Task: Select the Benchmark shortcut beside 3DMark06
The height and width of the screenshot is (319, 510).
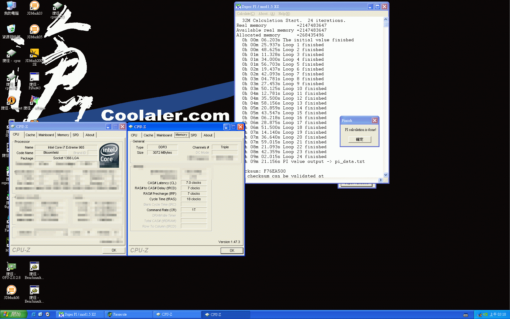Action: 34,294
